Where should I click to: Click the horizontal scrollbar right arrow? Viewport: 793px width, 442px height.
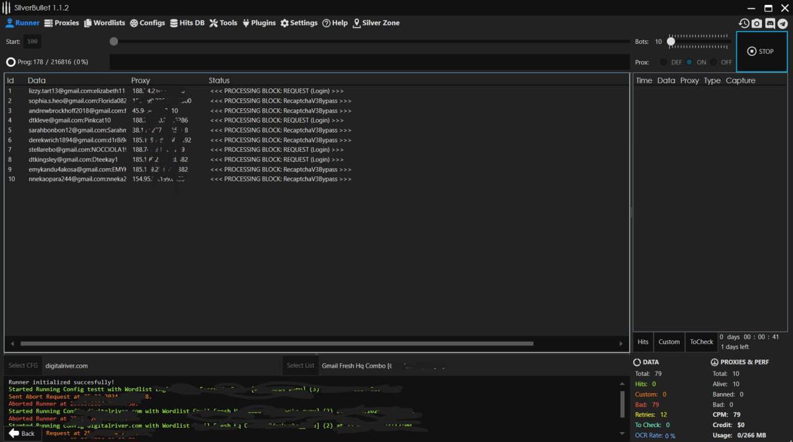click(621, 344)
